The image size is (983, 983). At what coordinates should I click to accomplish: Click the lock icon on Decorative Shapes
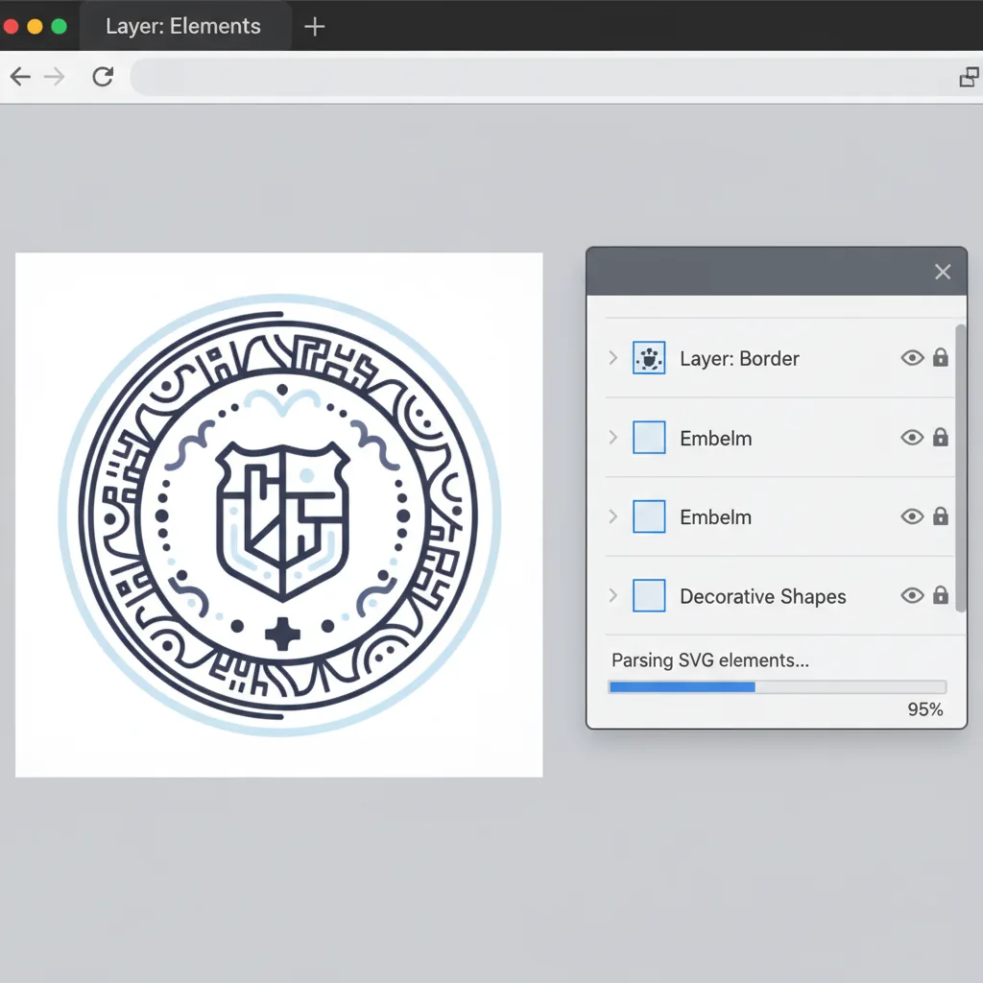(941, 595)
